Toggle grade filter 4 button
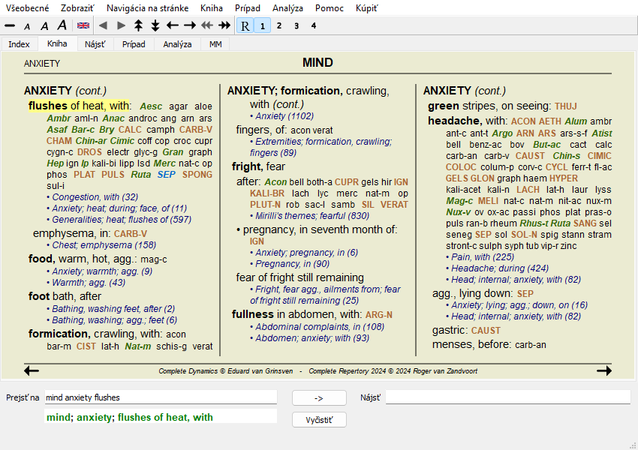Image resolution: width=638 pixels, height=450 pixels. point(313,25)
